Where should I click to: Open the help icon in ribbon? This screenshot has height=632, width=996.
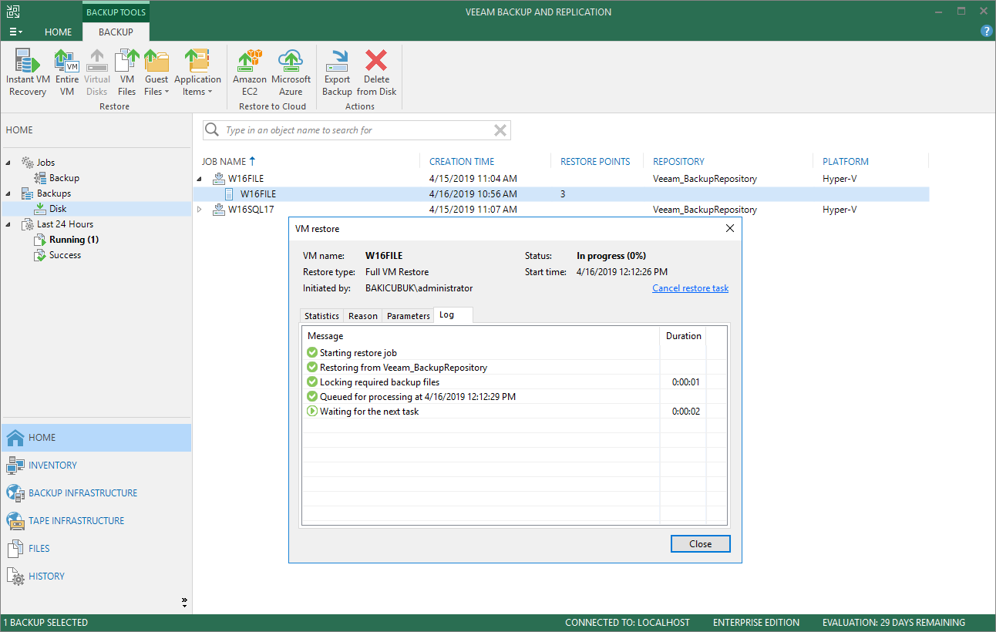986,31
